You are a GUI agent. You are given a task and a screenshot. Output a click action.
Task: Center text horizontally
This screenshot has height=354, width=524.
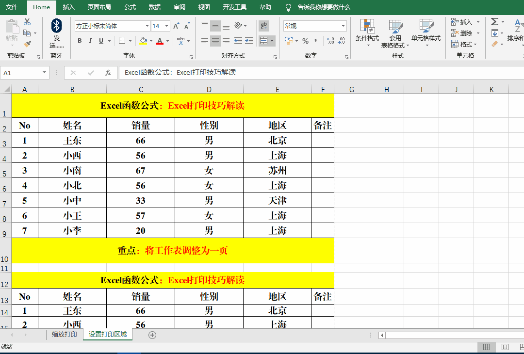[215, 41]
